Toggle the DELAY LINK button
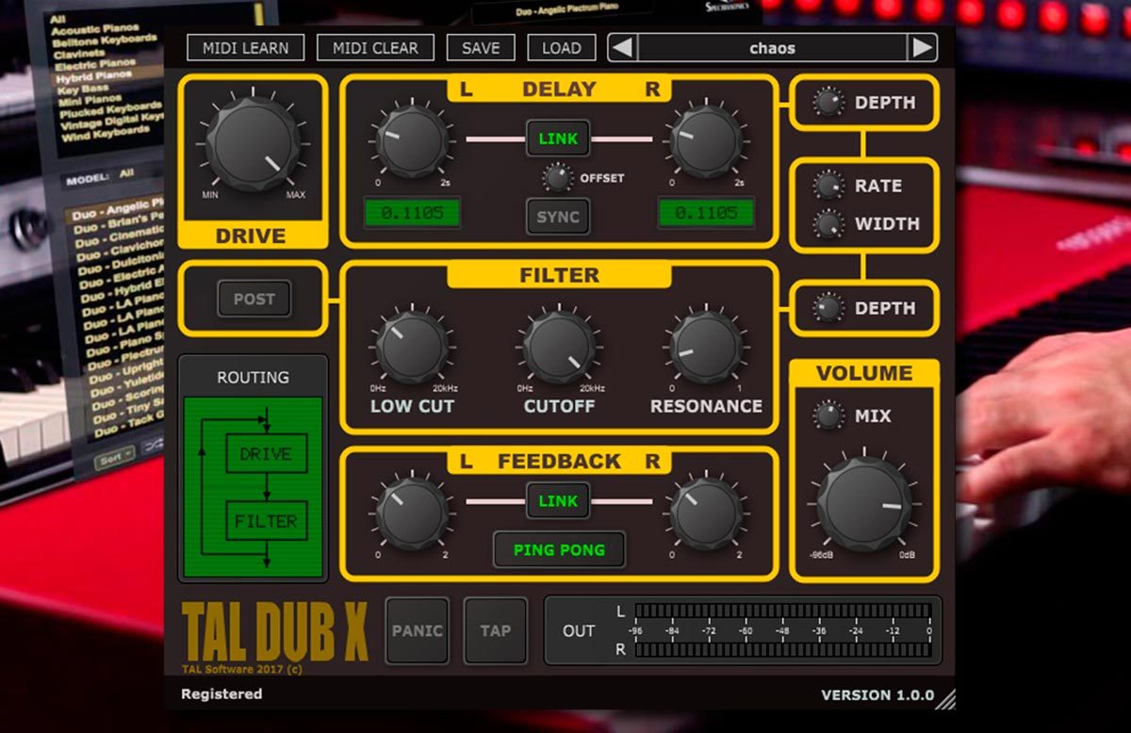Viewport: 1131px width, 733px height. (x=558, y=138)
